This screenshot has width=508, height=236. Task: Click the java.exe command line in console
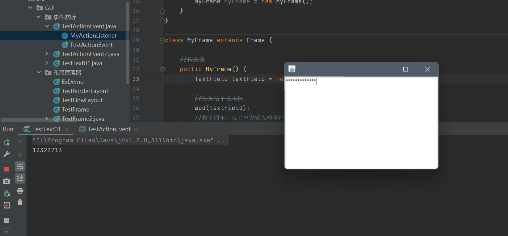pyautogui.click(x=131, y=140)
